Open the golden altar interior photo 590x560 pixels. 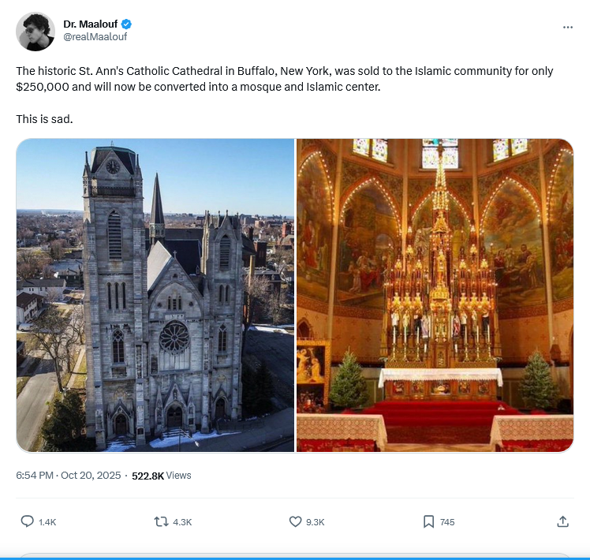click(x=435, y=295)
